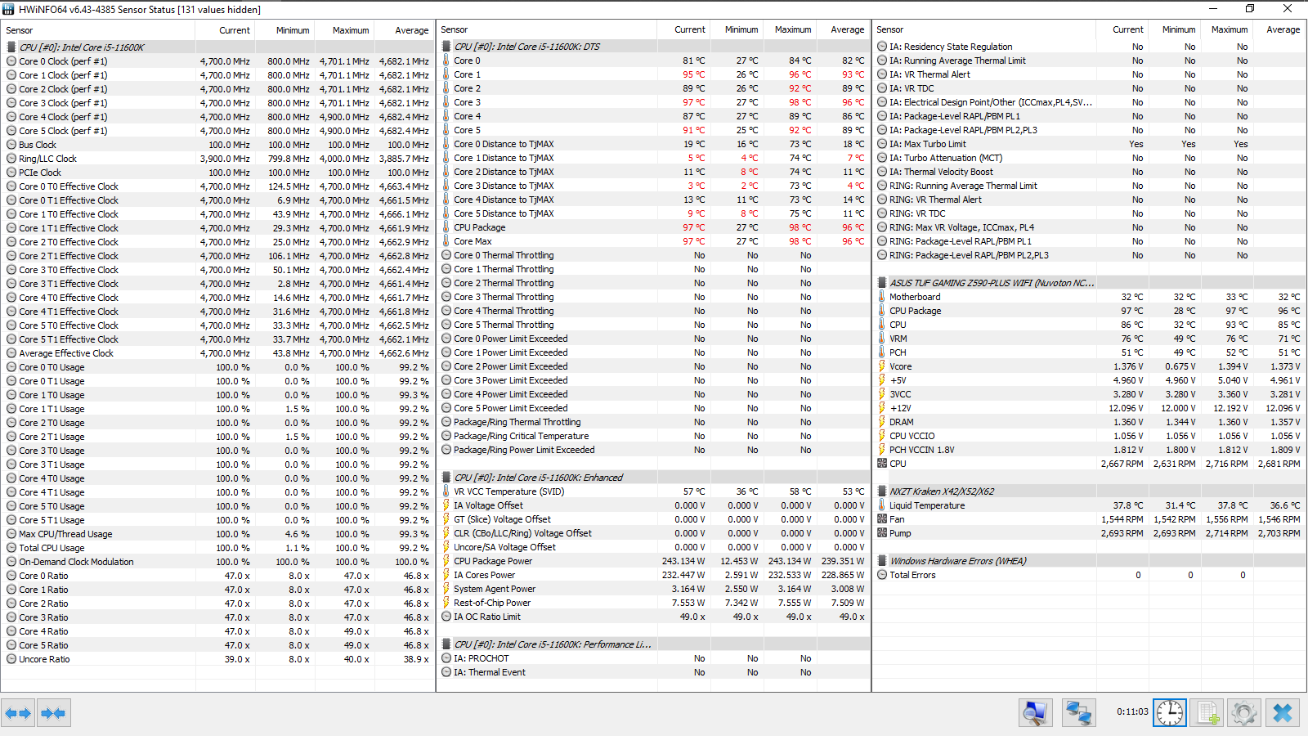
Task: Select the CPU Package Power row
Action: 652,561
